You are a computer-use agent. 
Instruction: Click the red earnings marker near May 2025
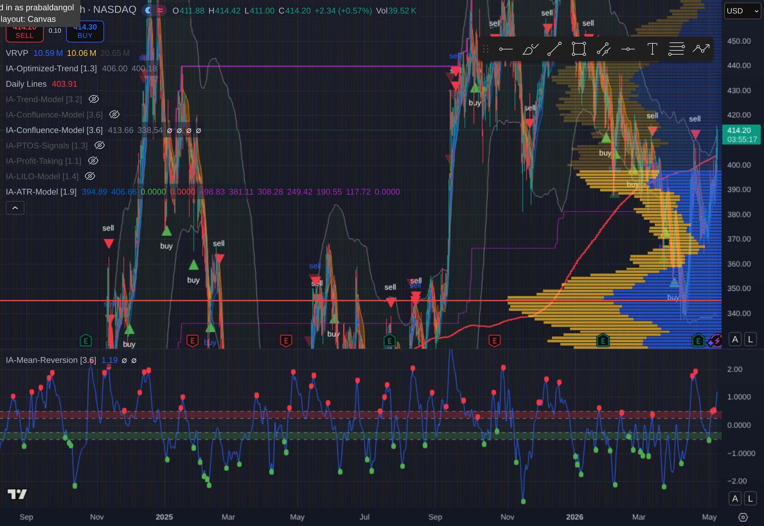[x=286, y=341]
